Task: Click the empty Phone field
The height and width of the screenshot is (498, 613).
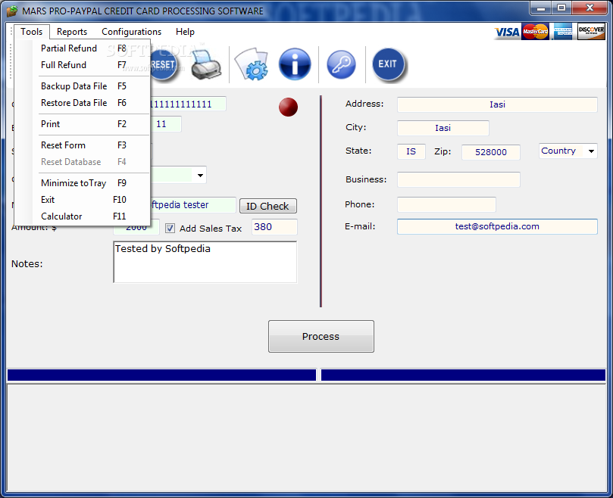Action: click(446, 204)
